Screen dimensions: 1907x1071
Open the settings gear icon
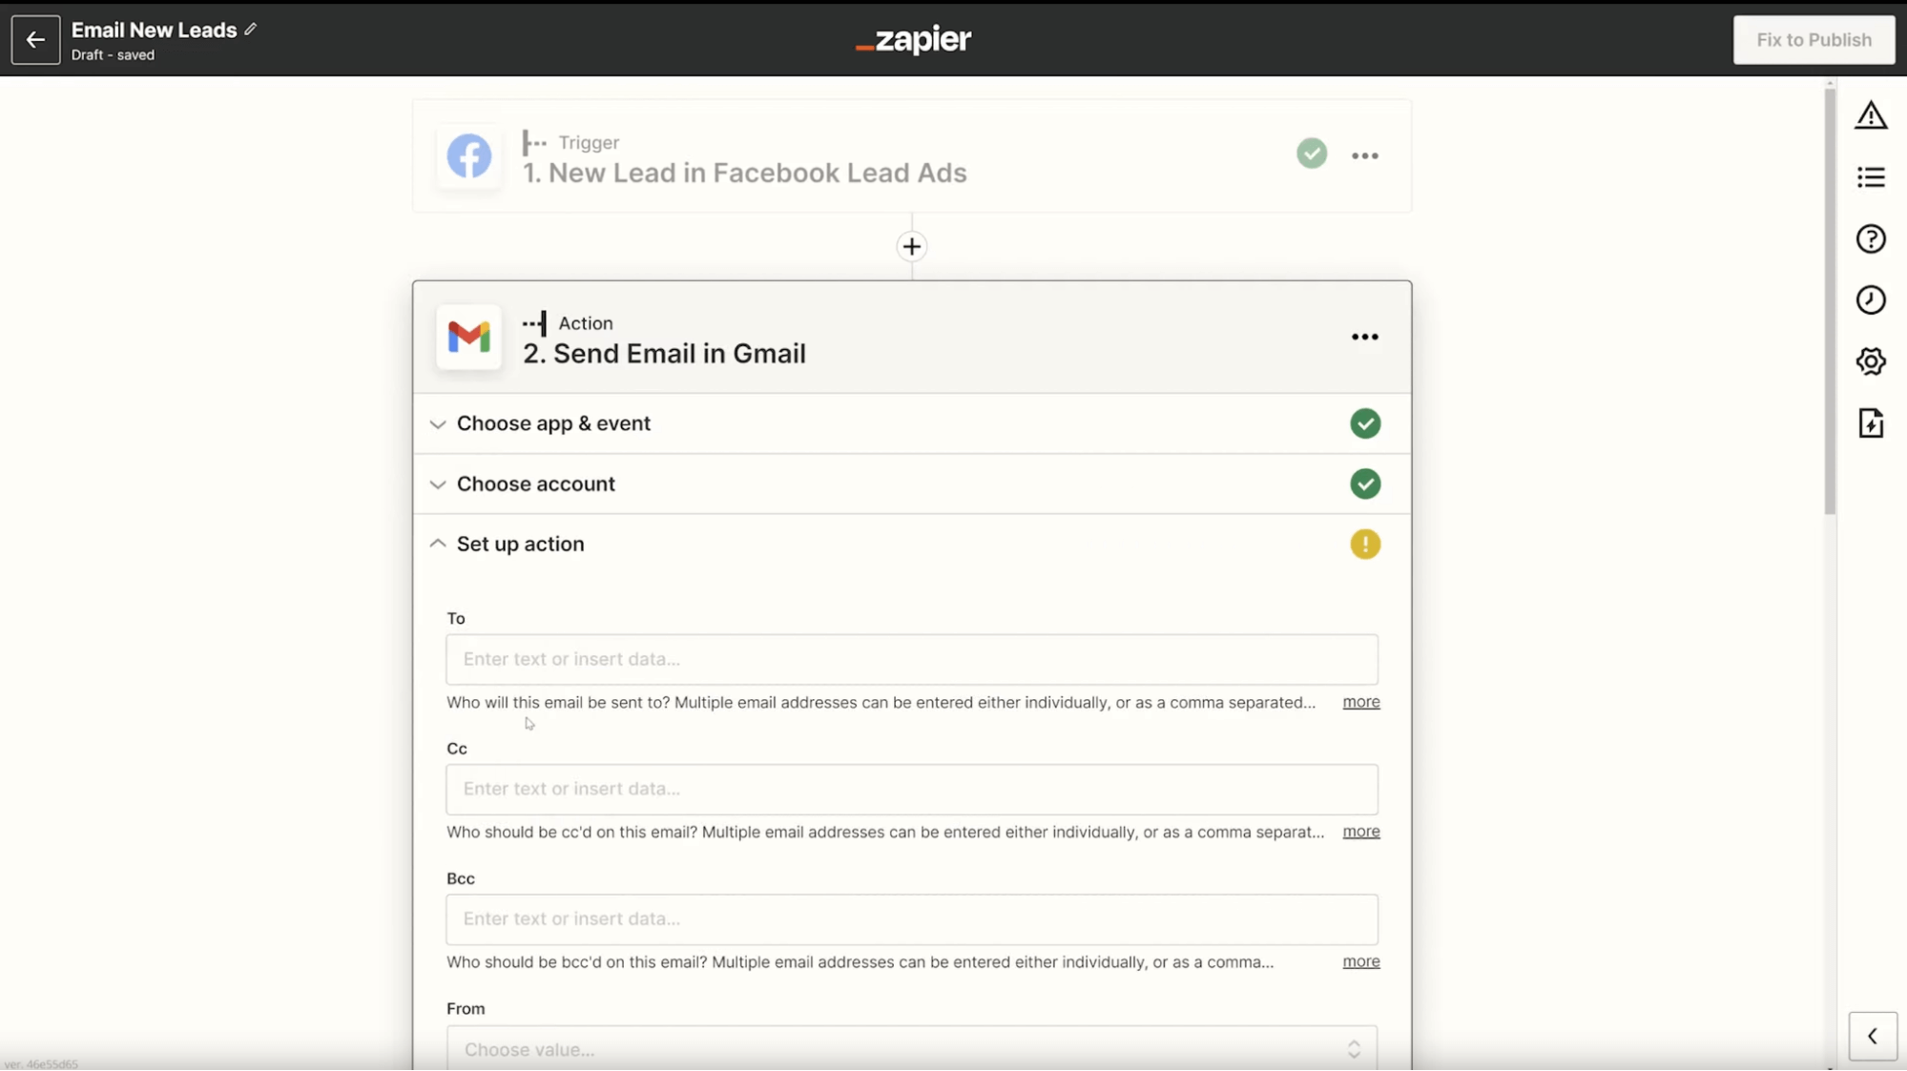(1870, 361)
